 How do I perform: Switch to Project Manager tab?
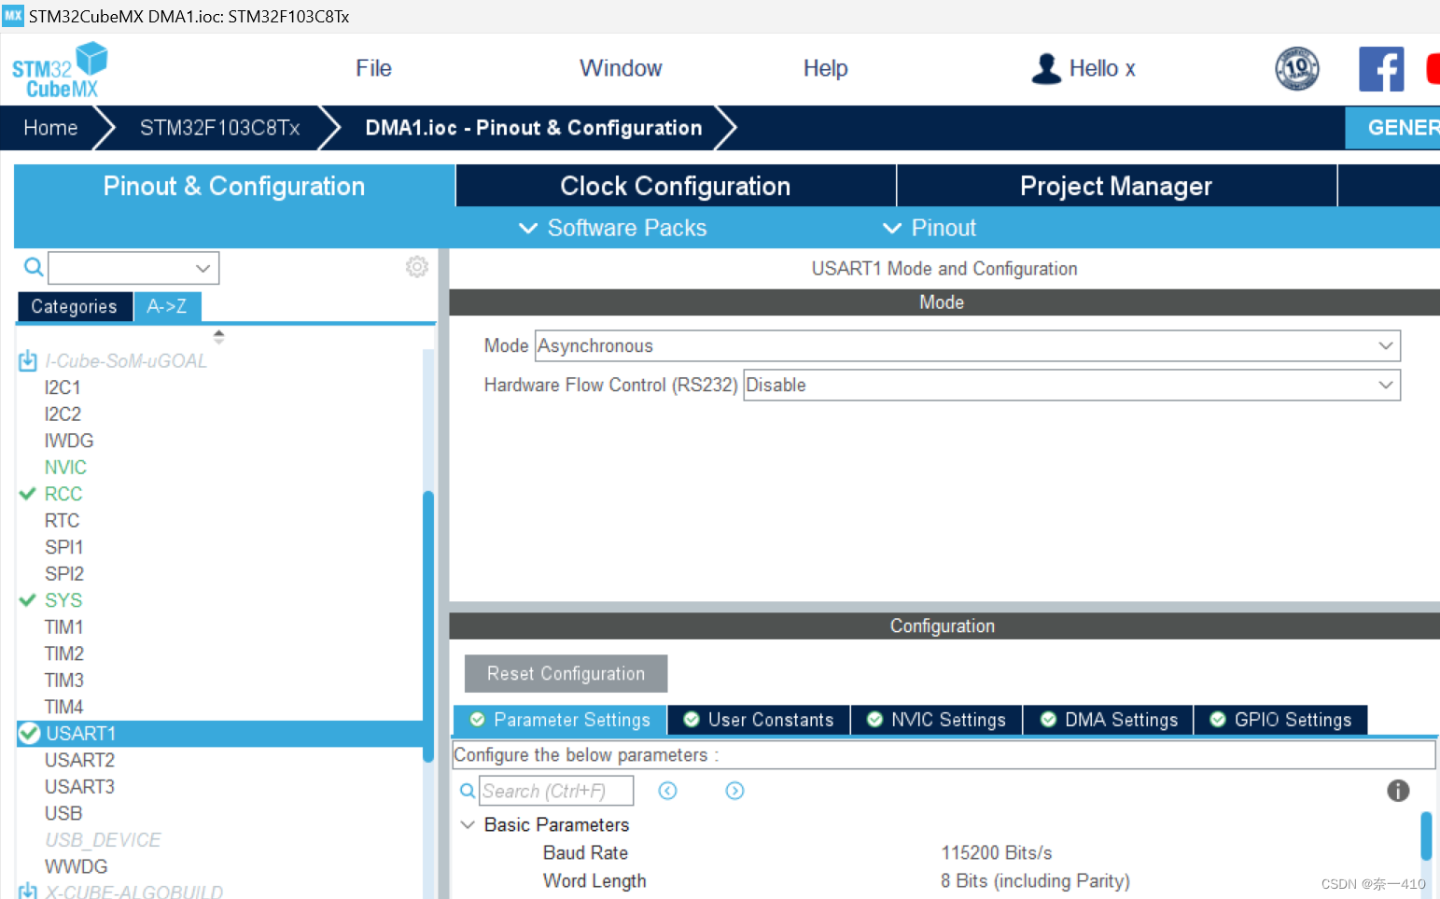coord(1116,186)
